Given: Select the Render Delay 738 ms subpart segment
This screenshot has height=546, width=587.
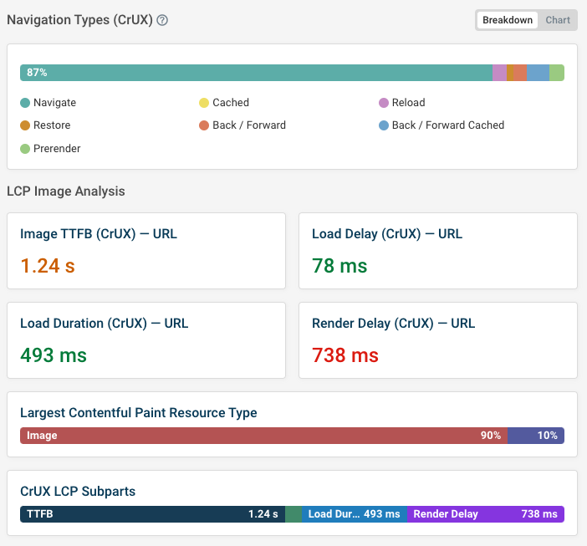Looking at the screenshot, I should (x=486, y=514).
